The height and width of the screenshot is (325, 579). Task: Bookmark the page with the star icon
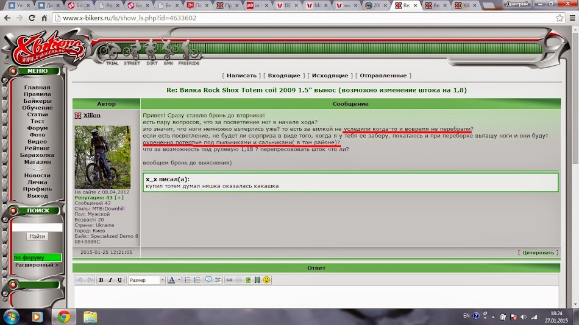pos(559,18)
